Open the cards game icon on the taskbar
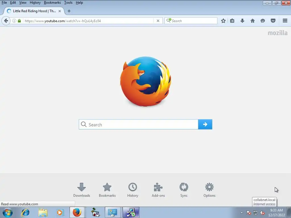 95,212
